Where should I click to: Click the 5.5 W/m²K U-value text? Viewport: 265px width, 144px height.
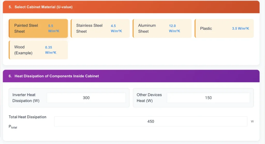click(54, 28)
